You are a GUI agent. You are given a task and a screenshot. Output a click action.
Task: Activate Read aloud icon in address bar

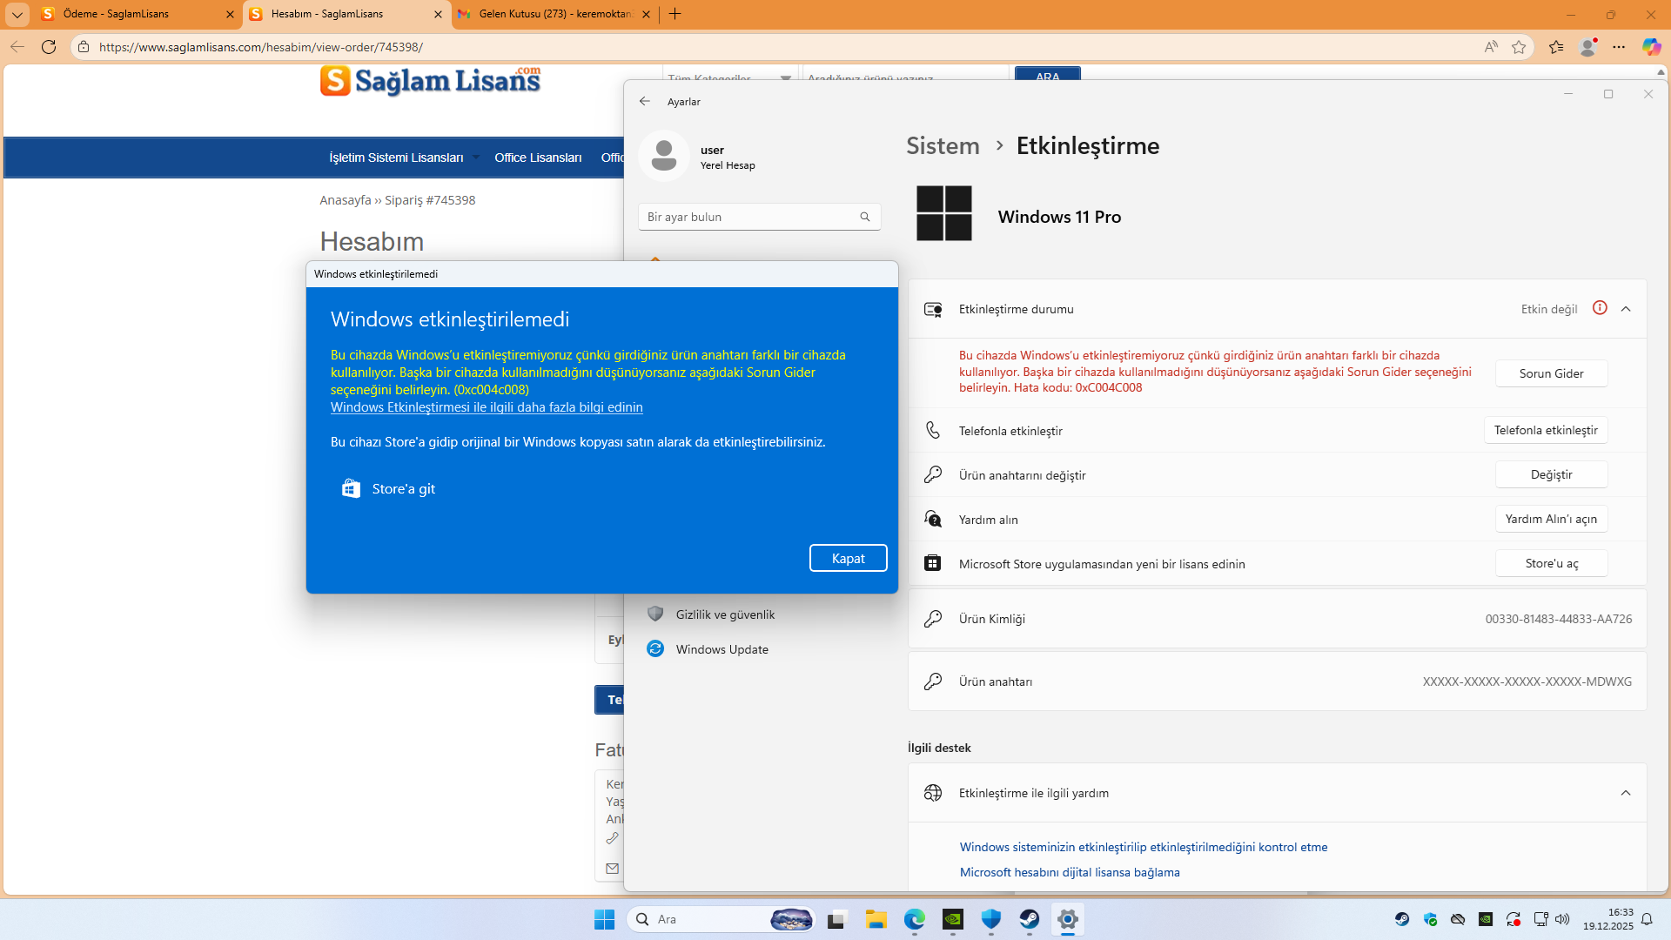tap(1491, 47)
